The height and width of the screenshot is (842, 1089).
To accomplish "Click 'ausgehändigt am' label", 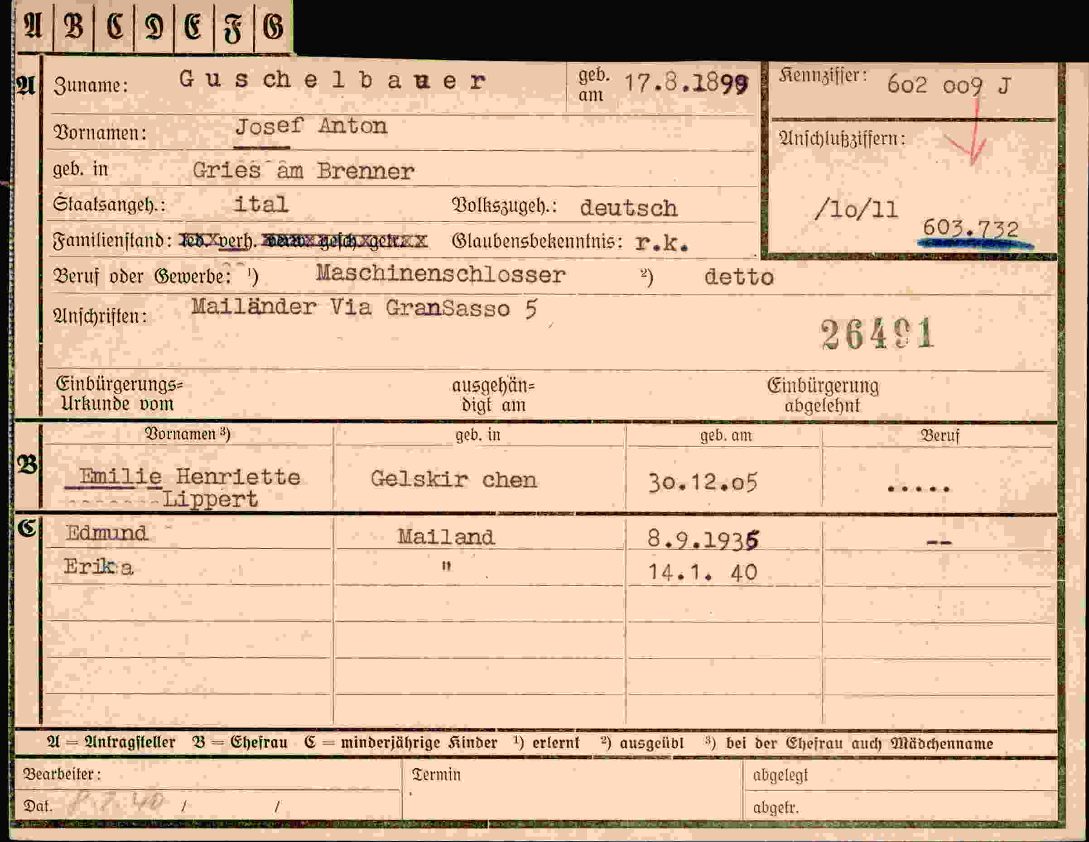I will (493, 395).
